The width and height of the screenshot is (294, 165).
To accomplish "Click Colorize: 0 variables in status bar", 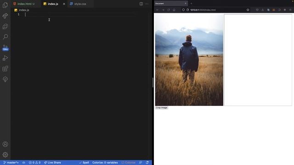I will [105, 163].
